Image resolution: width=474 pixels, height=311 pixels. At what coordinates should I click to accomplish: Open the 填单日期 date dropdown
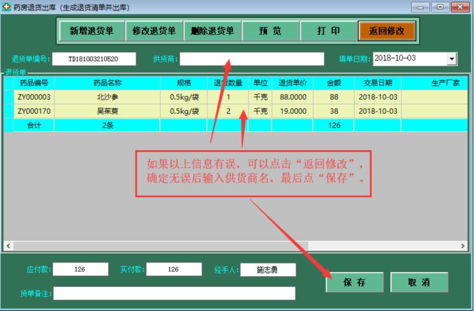coord(451,59)
